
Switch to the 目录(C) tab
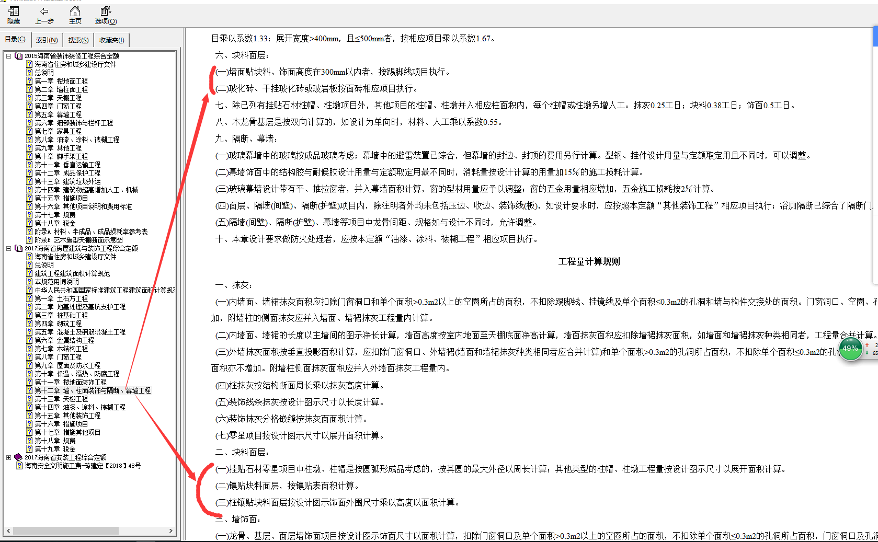click(15, 40)
